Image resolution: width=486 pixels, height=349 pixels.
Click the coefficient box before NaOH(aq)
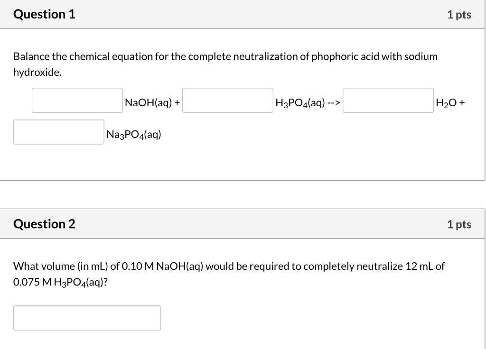click(77, 100)
